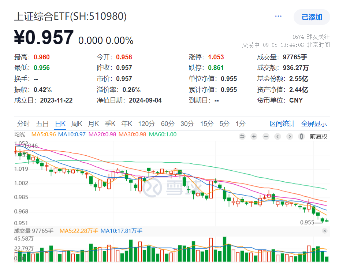Image resolution: width=339 pixels, height=263 pixels.
Task: Click the last green candlestick on the chart
Action: click(327, 221)
